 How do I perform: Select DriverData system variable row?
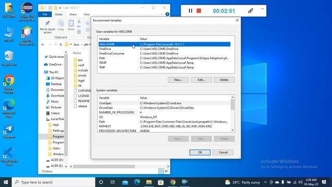(164, 108)
